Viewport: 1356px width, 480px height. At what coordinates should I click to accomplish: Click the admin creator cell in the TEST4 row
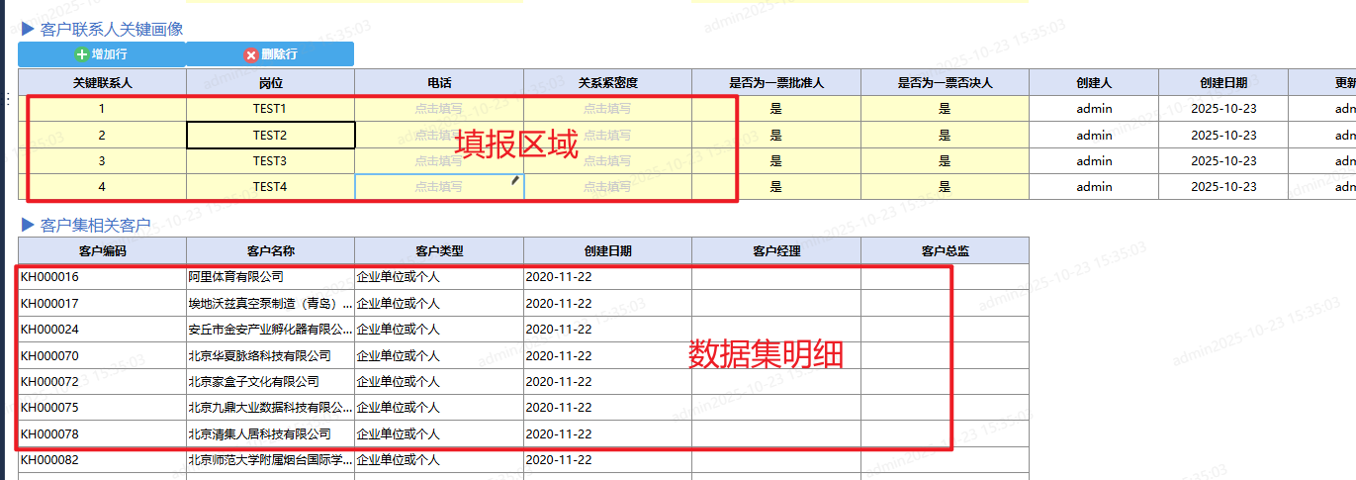pos(1095,186)
